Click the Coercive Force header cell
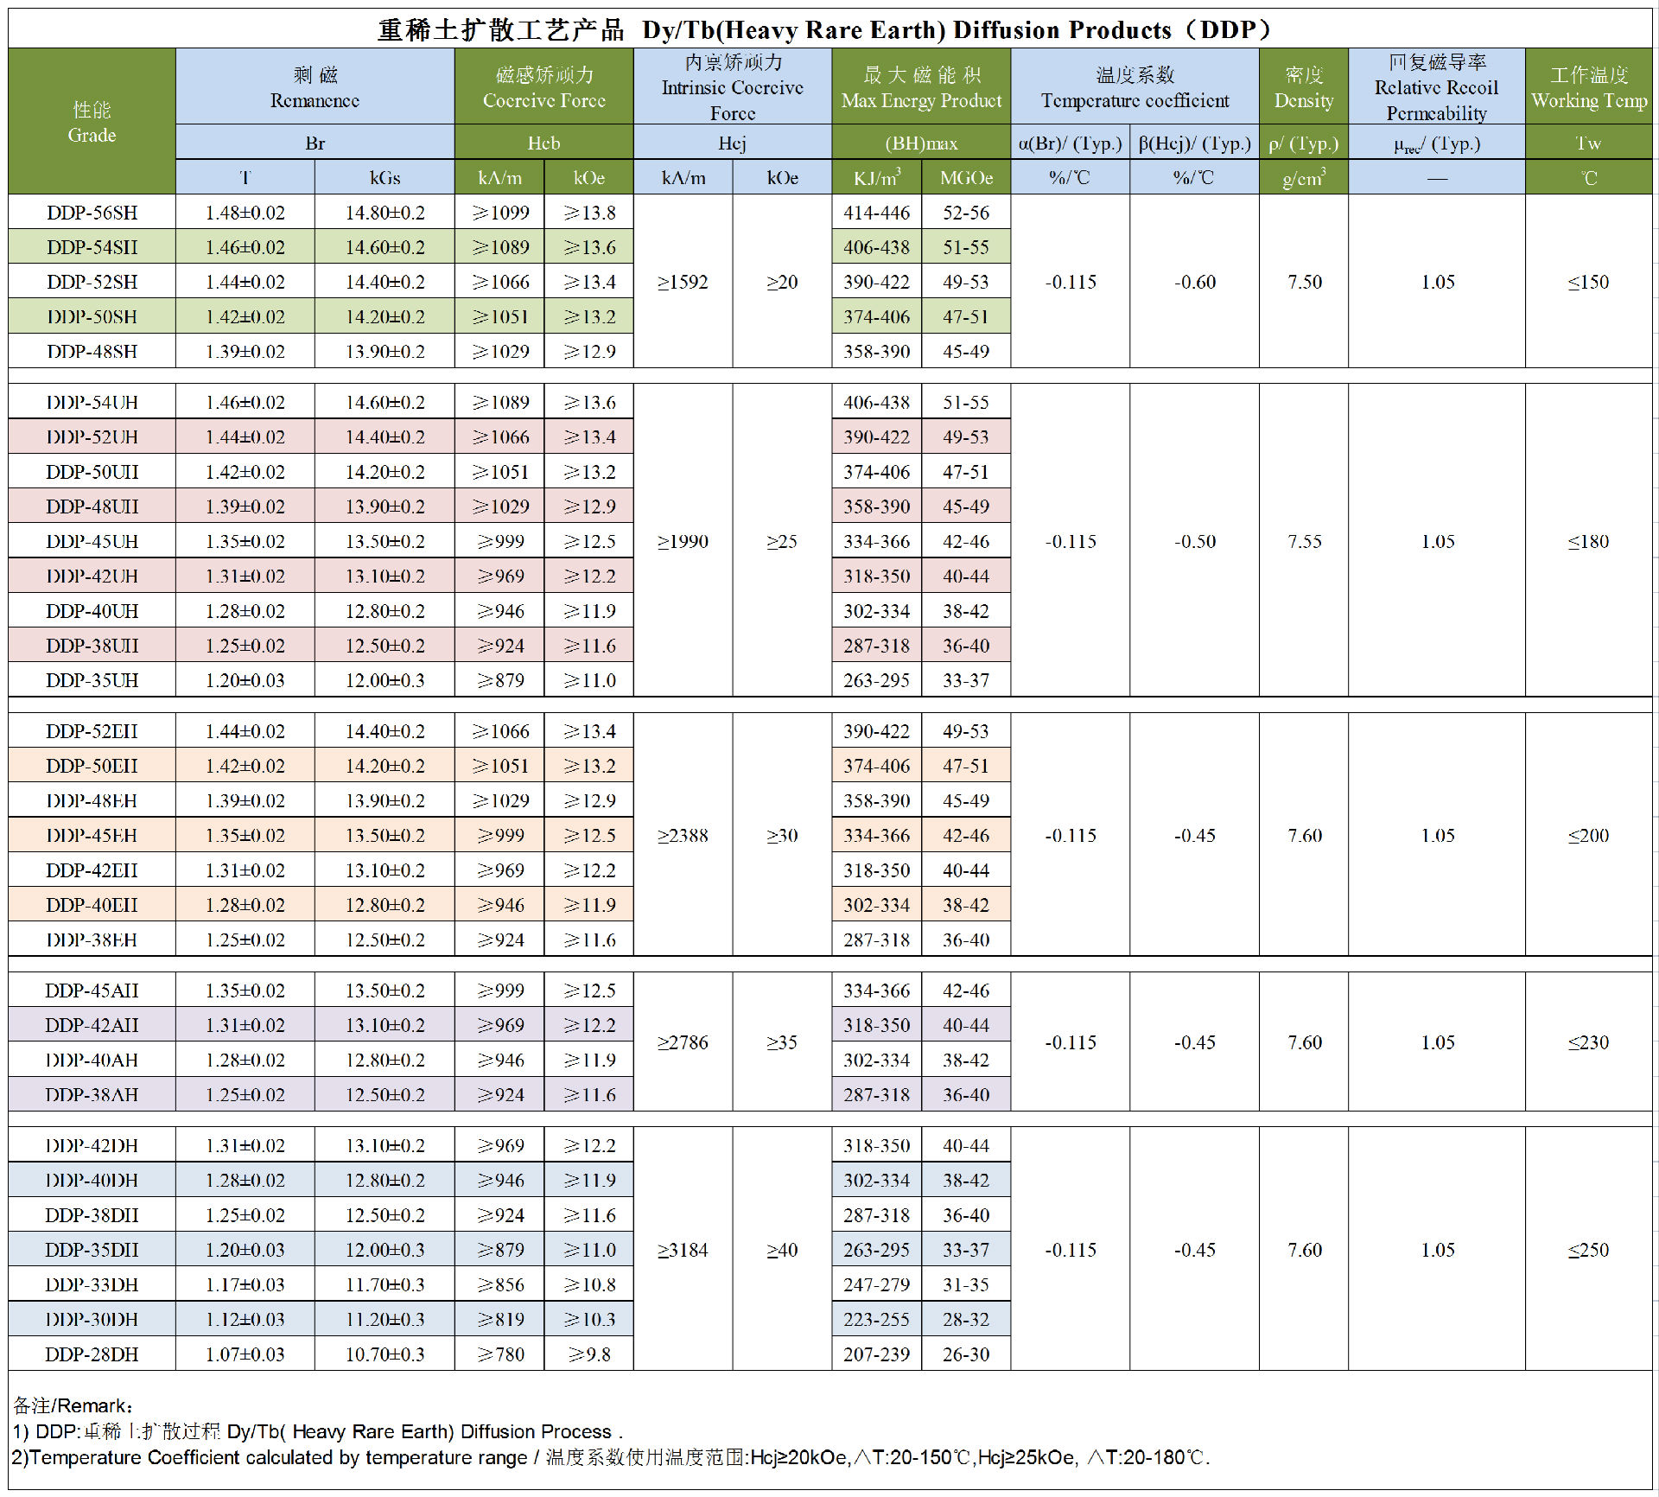Screen dimensions: 1659x1497 tap(543, 87)
